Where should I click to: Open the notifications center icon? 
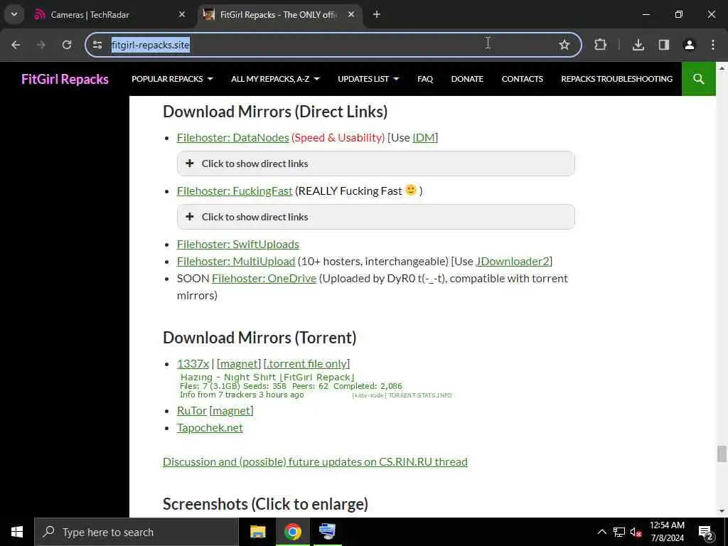706,532
